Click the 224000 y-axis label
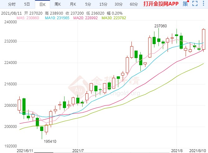 11,63
